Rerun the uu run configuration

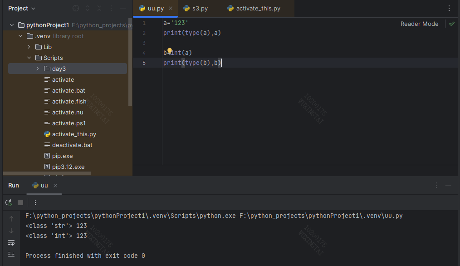pyautogui.click(x=8, y=202)
